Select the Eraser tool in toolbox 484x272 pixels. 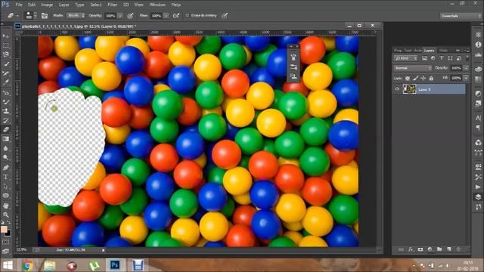5,130
